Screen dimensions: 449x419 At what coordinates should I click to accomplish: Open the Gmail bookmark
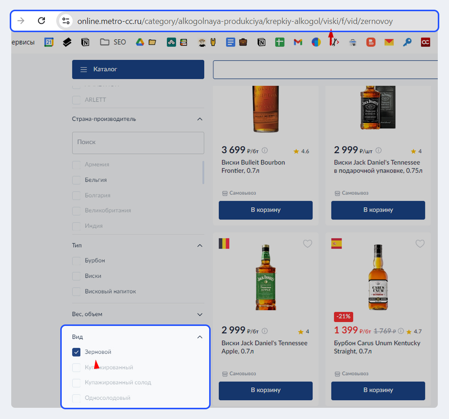[298, 42]
